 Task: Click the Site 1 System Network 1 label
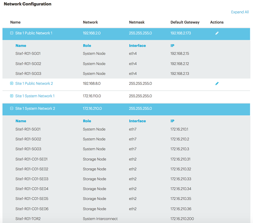tap(35, 96)
